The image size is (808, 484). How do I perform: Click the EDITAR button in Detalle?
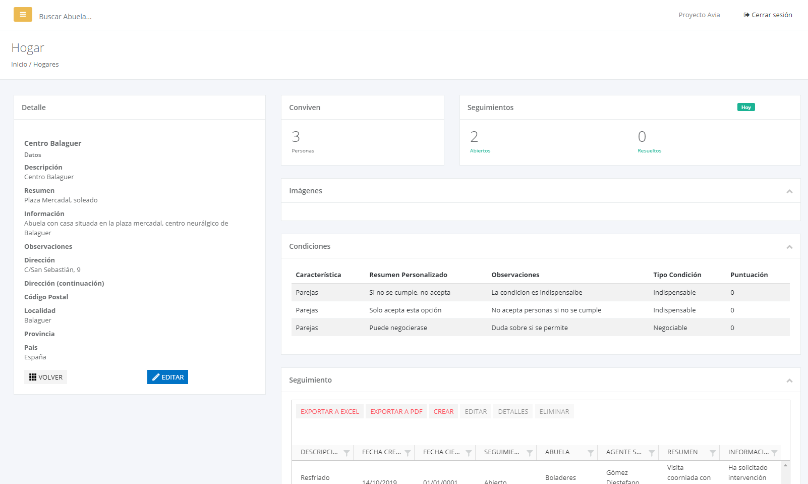coord(167,377)
